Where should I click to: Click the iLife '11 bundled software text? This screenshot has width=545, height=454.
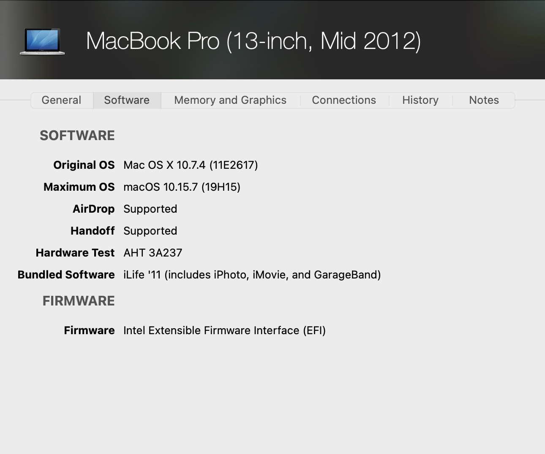pyautogui.click(x=252, y=275)
